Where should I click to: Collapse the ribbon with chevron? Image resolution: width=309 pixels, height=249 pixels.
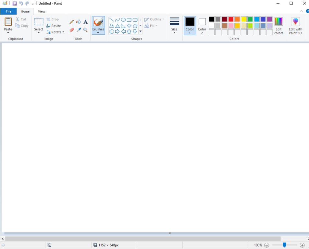[x=302, y=11]
